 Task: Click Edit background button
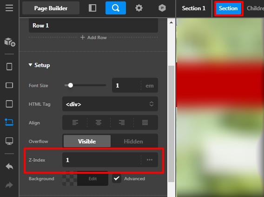pyautogui.click(x=92, y=179)
